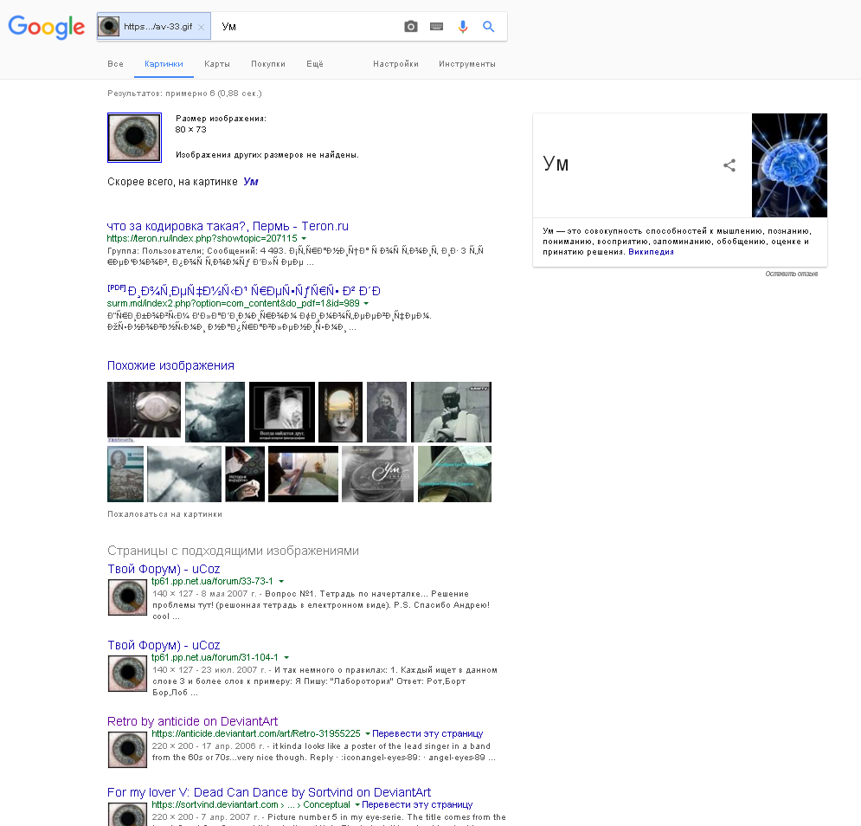Open the on-screen keyboard icon
Screen dimensions: 861x826
coord(437,27)
